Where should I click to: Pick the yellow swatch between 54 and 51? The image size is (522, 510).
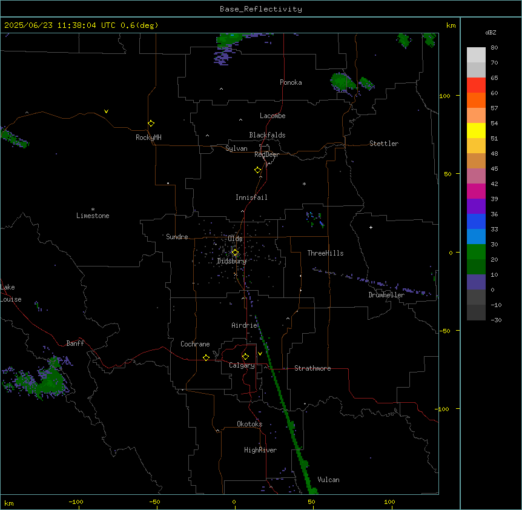(476, 130)
